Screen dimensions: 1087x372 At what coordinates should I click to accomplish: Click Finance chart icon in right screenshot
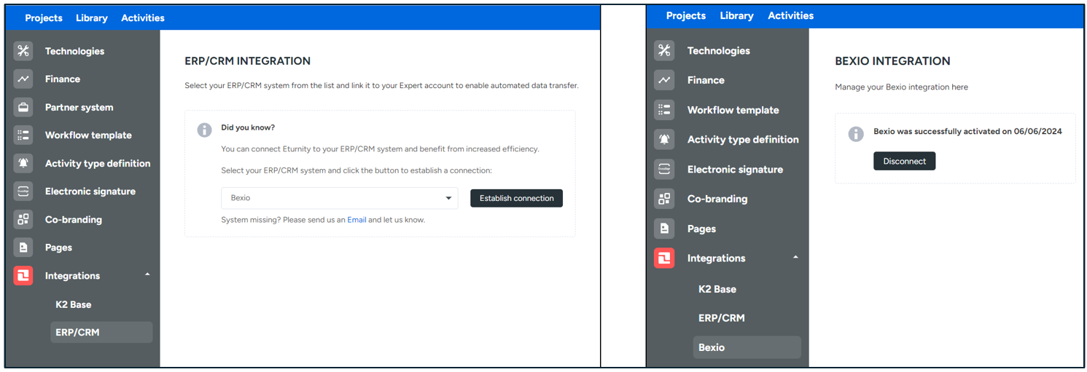[x=664, y=80]
